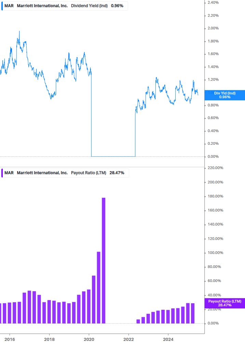The image size is (245, 344).
Task: Click the 2018 label on the time axis
Action: click(x=49, y=340)
